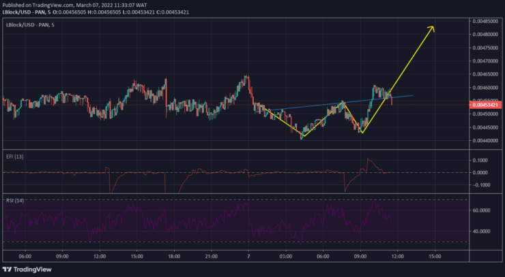This screenshot has height=277, width=505.
Task: Click the -0.1000 EFI scale label
Action: pos(481,185)
